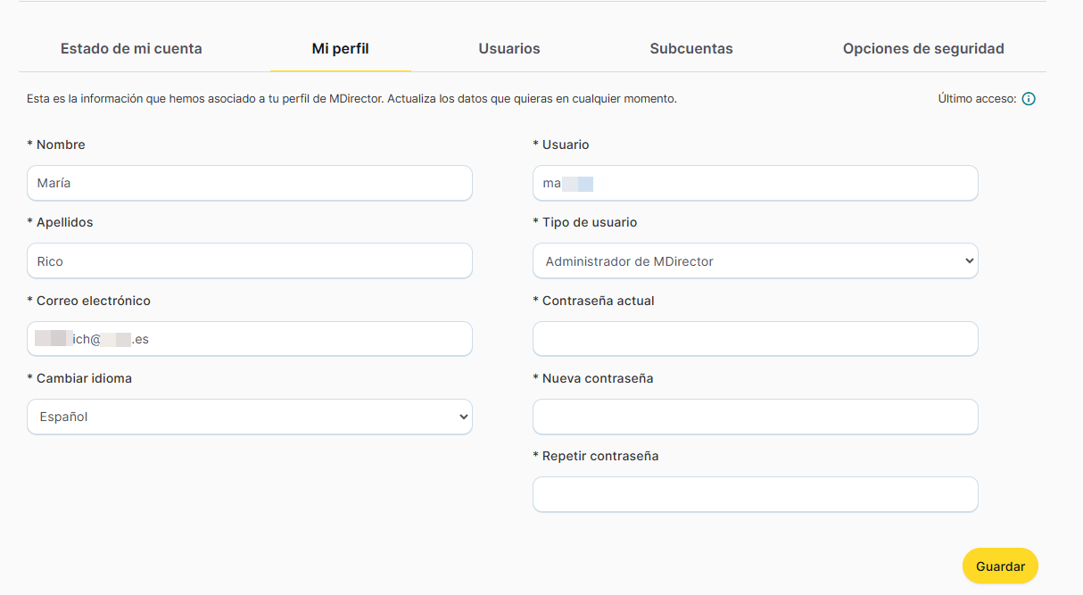Open the Usuarios tab
The image size is (1083, 595).
click(x=508, y=49)
